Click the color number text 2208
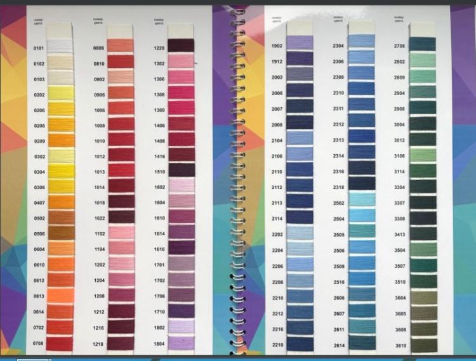This screenshot has height=361, width=476. point(278,282)
